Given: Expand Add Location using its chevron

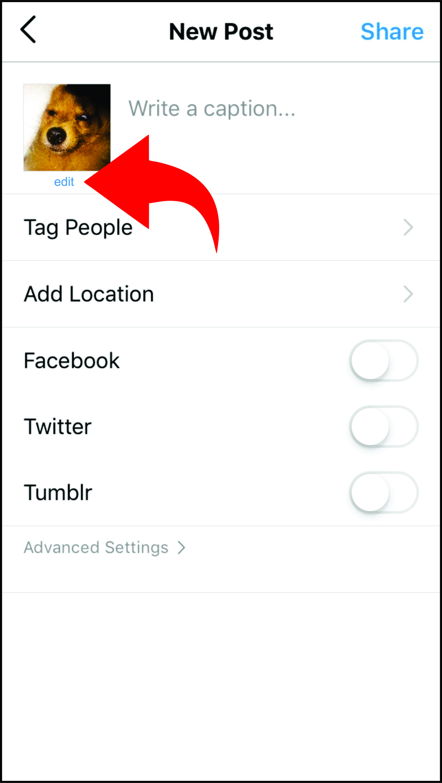Looking at the screenshot, I should point(408,294).
